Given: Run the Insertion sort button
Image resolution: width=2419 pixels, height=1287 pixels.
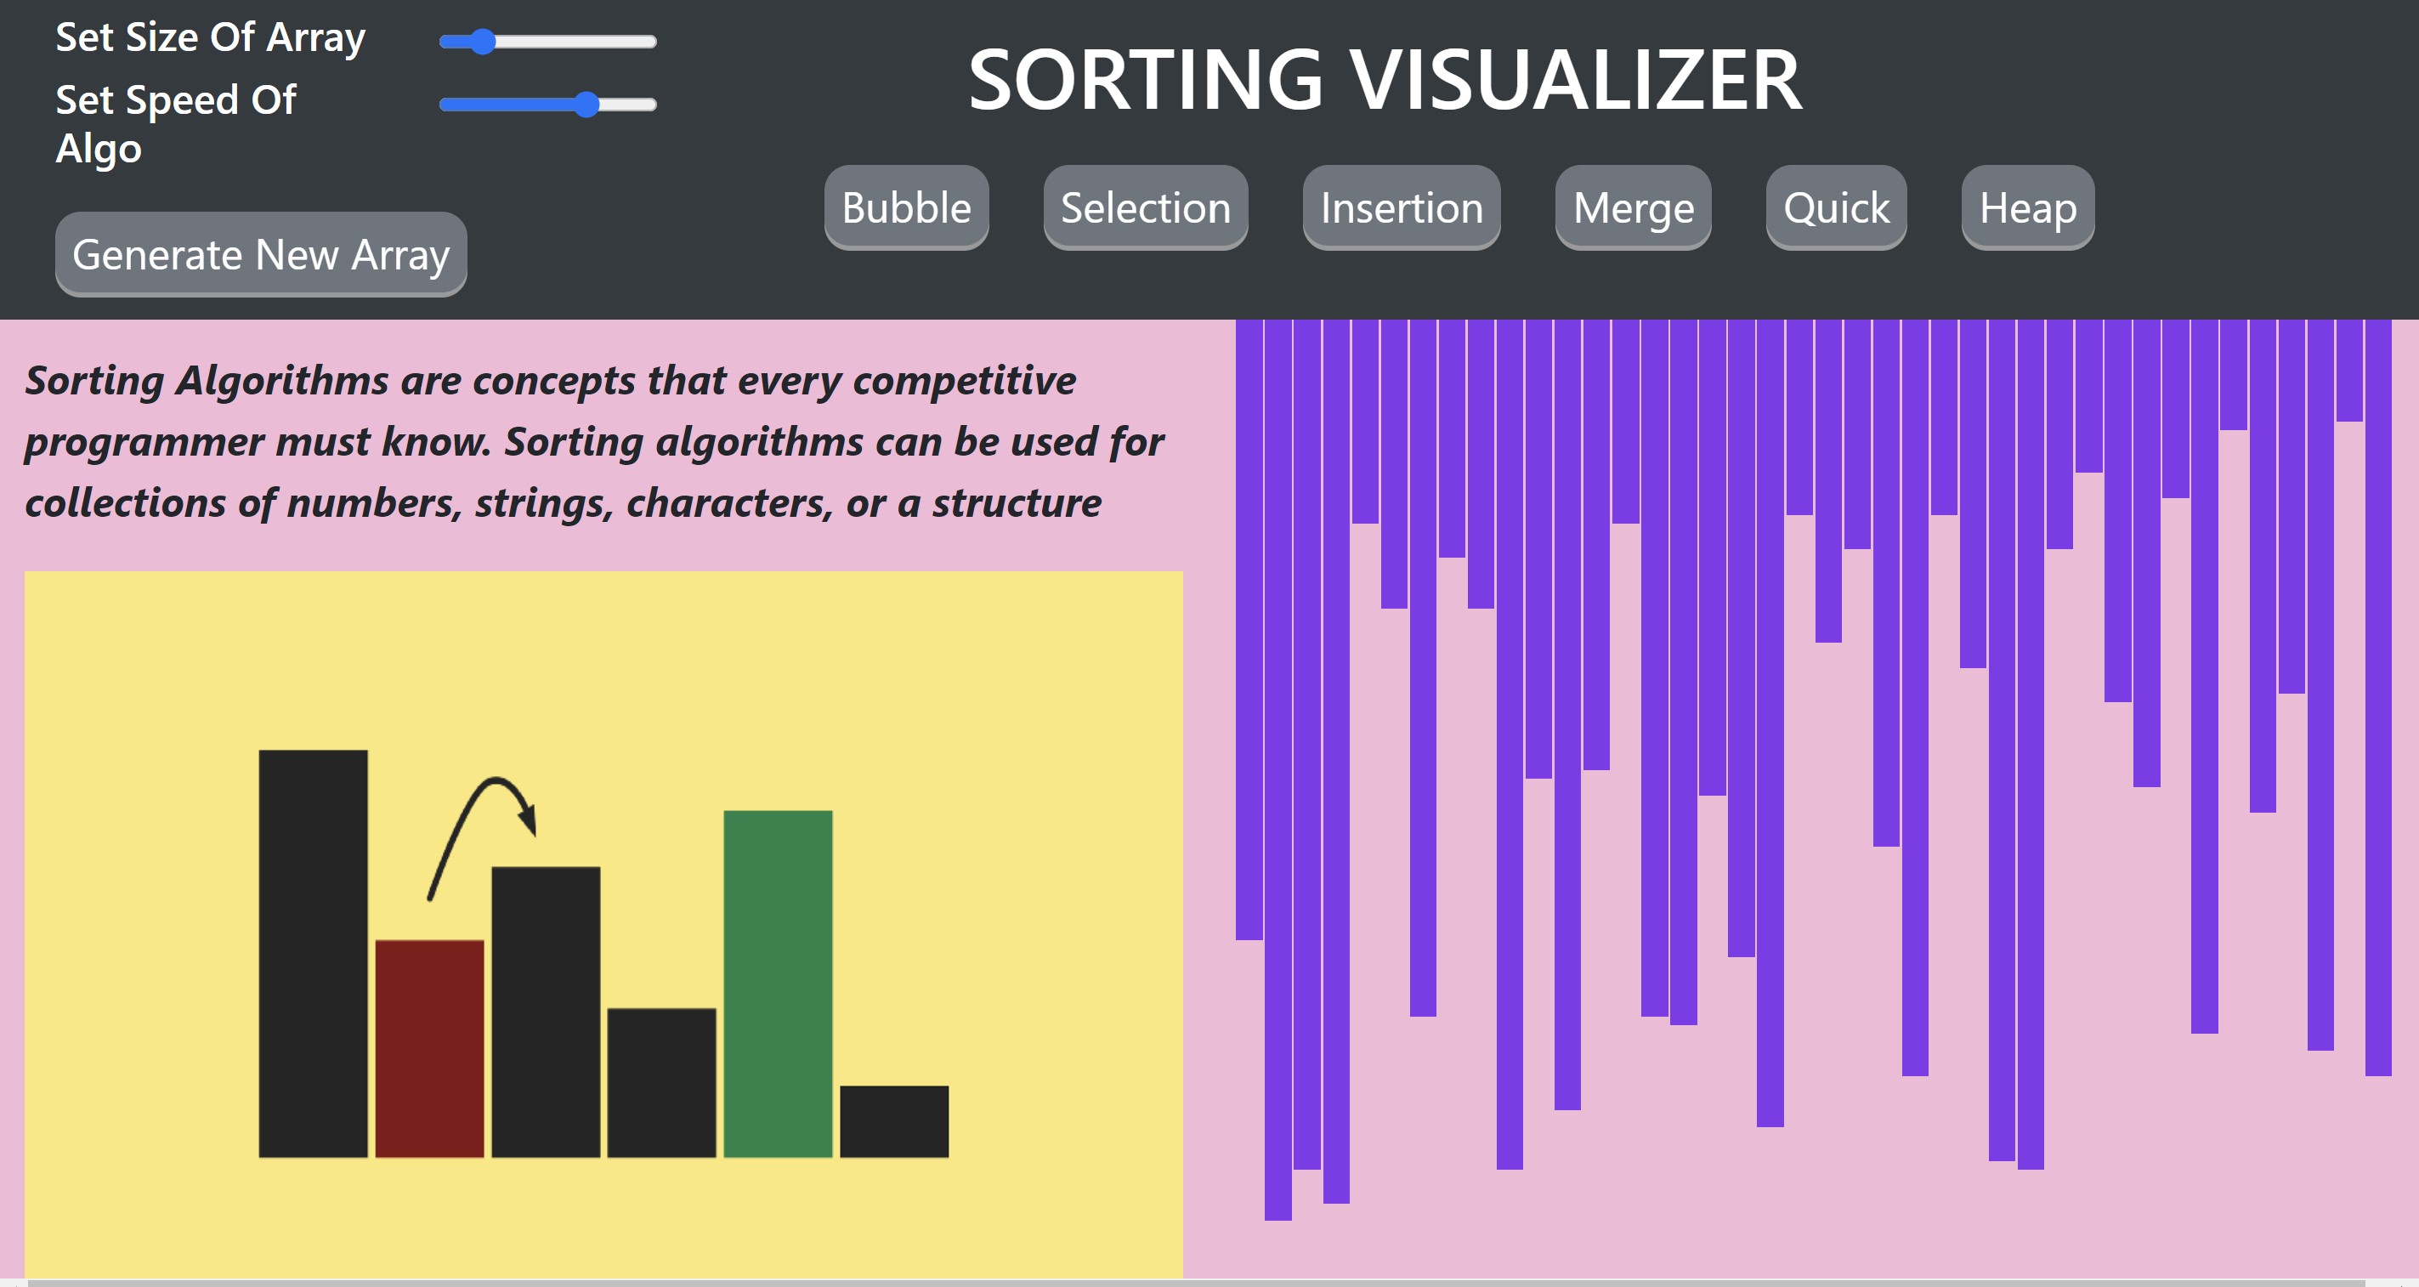Looking at the screenshot, I should pyautogui.click(x=1401, y=207).
